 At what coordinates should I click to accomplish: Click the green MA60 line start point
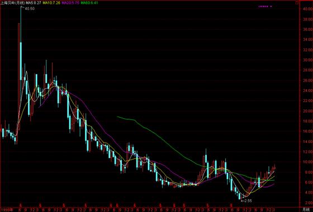click(x=117, y=117)
